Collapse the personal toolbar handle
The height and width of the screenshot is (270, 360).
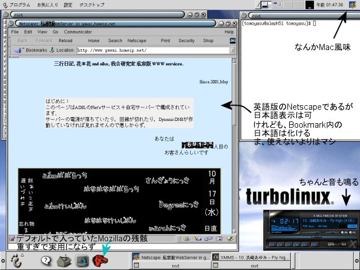(x=13, y=56)
